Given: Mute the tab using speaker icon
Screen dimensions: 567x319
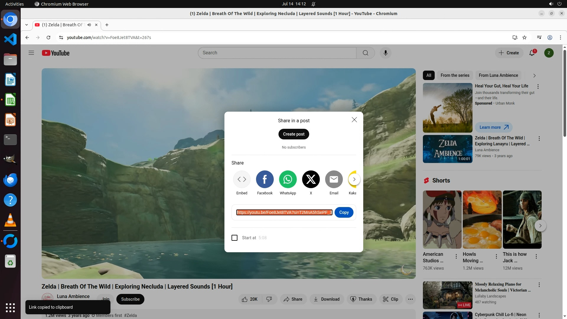Looking at the screenshot, I should [89, 25].
